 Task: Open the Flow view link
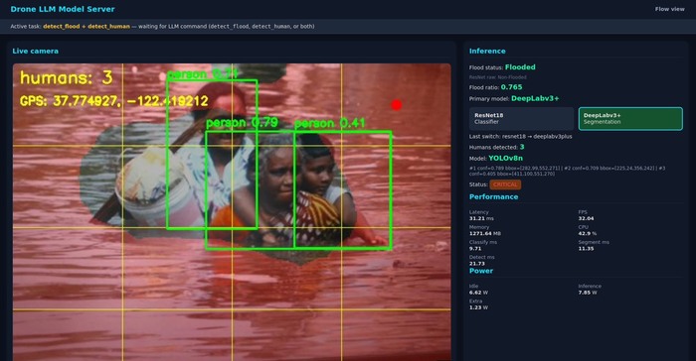[669, 9]
